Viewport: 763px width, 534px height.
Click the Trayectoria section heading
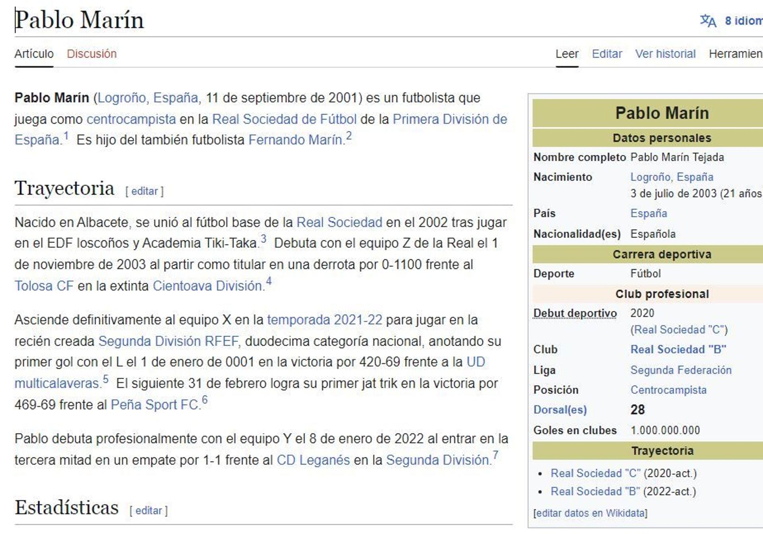[64, 188]
